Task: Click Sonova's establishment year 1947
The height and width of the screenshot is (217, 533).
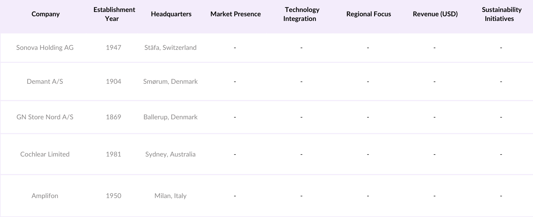Action: tap(114, 48)
